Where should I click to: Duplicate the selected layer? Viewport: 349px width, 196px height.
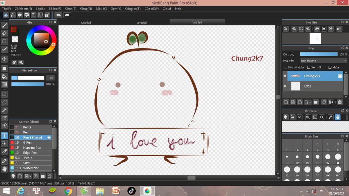pyautogui.click(x=324, y=102)
